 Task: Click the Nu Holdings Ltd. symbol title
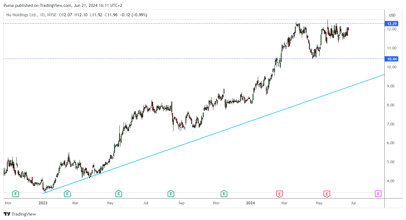(22, 15)
